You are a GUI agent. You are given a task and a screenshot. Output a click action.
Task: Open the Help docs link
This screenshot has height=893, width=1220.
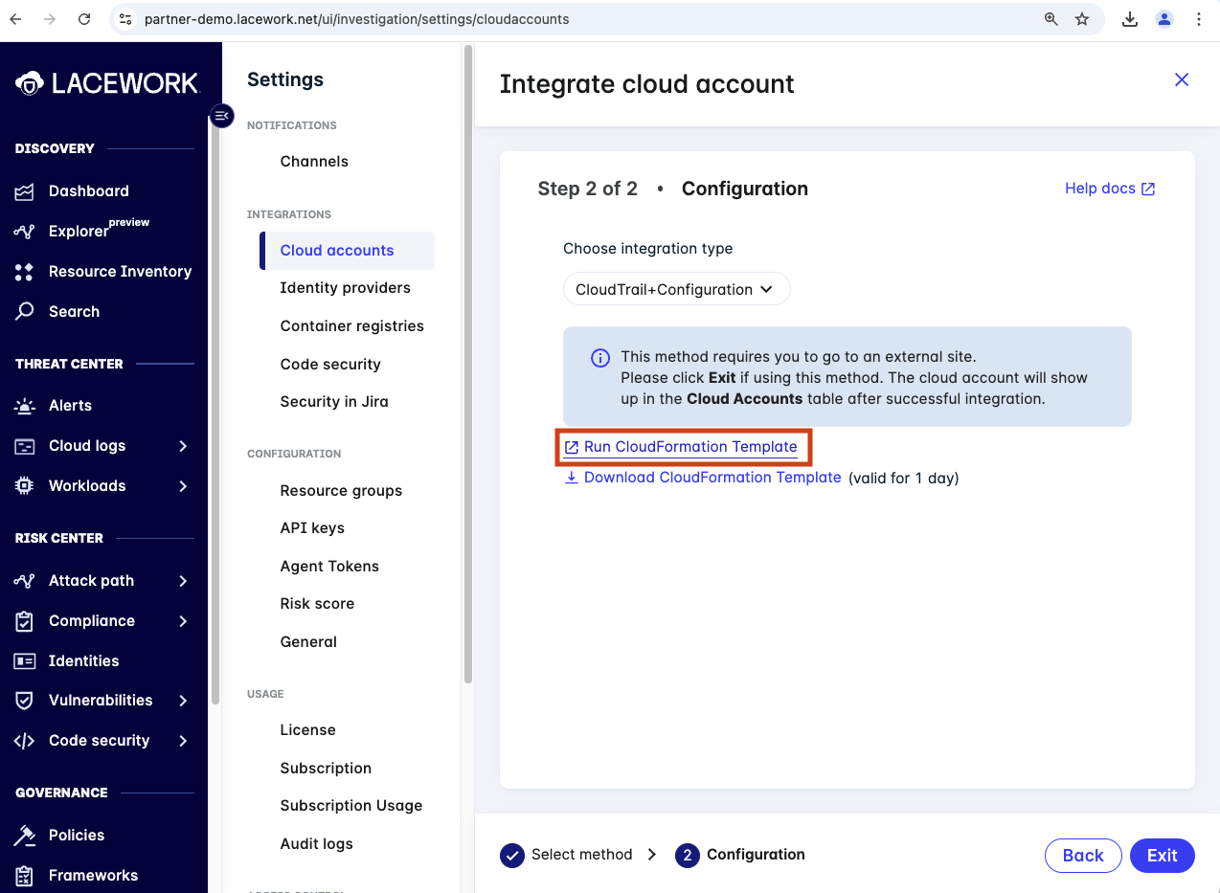pyautogui.click(x=1110, y=189)
